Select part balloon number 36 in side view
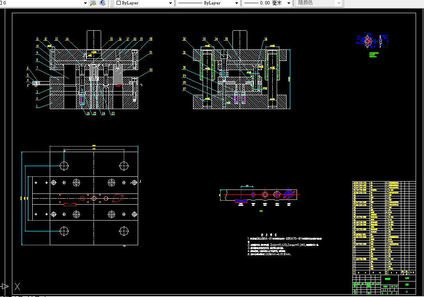This screenshot has width=424, height=297. [x=266, y=39]
